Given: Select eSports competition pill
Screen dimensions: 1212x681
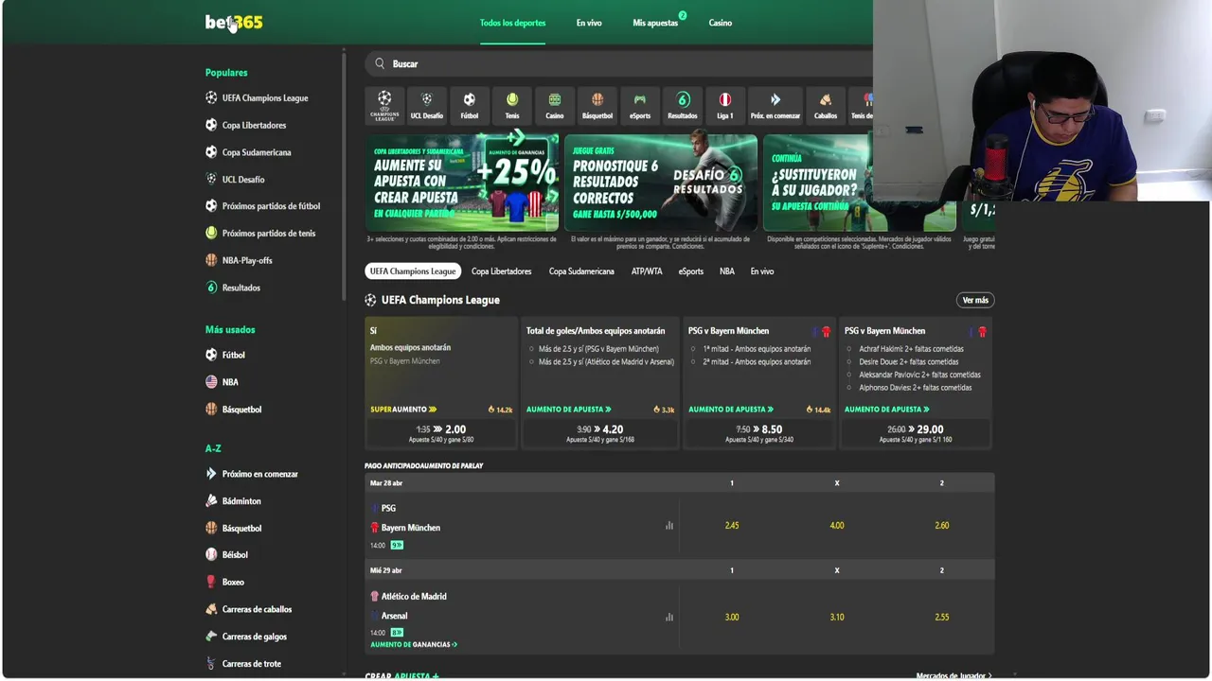Looking at the screenshot, I should point(691,271).
